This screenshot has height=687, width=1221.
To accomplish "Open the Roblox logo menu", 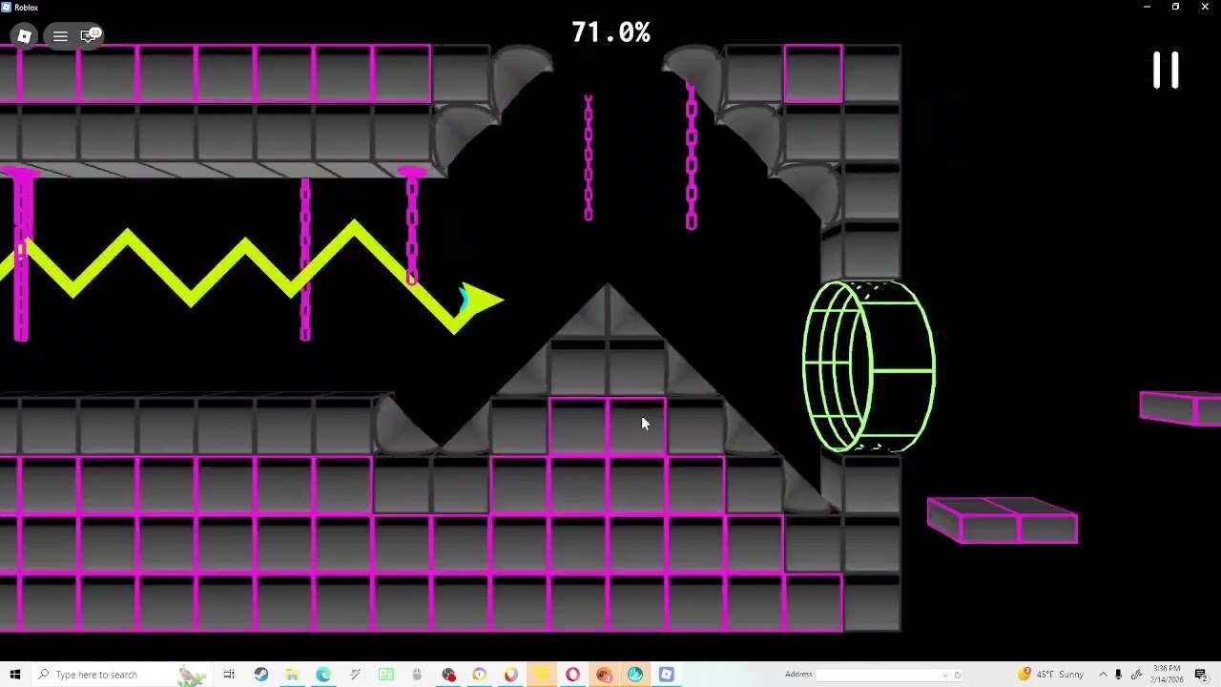I will pyautogui.click(x=25, y=36).
